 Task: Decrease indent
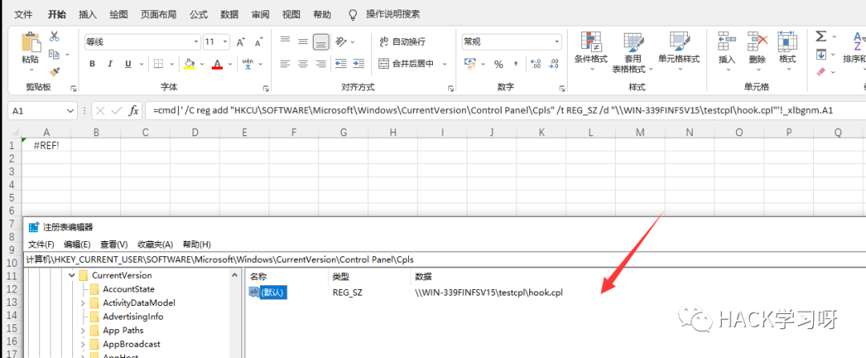(341, 63)
